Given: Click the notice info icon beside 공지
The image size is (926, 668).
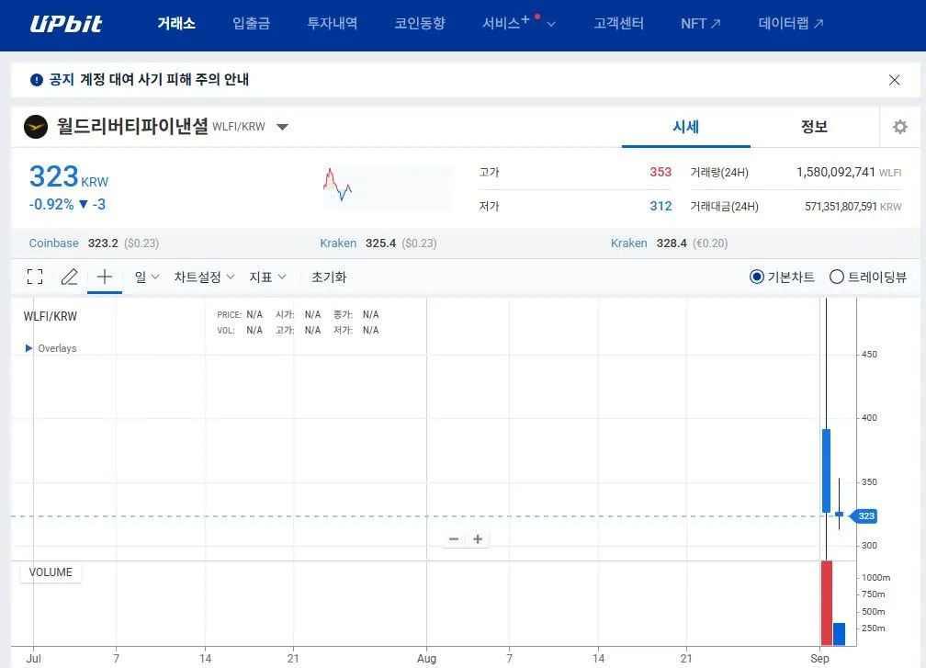Looking at the screenshot, I should coord(35,79).
